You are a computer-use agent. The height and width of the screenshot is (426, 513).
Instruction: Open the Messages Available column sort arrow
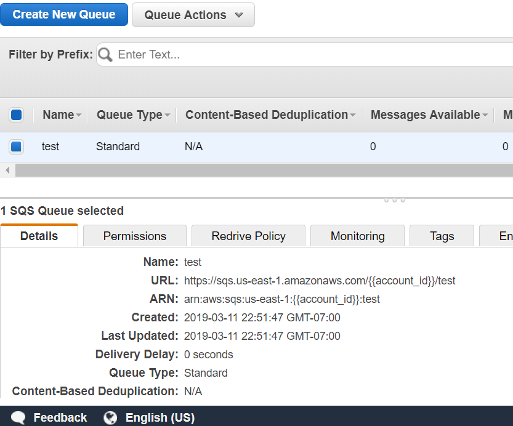[486, 115]
